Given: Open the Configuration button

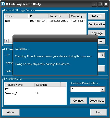Looking at the screenshot, I should pos(96,25).
